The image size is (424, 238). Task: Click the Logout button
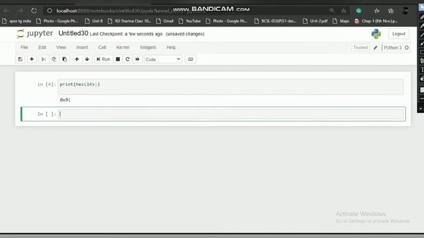click(x=399, y=34)
